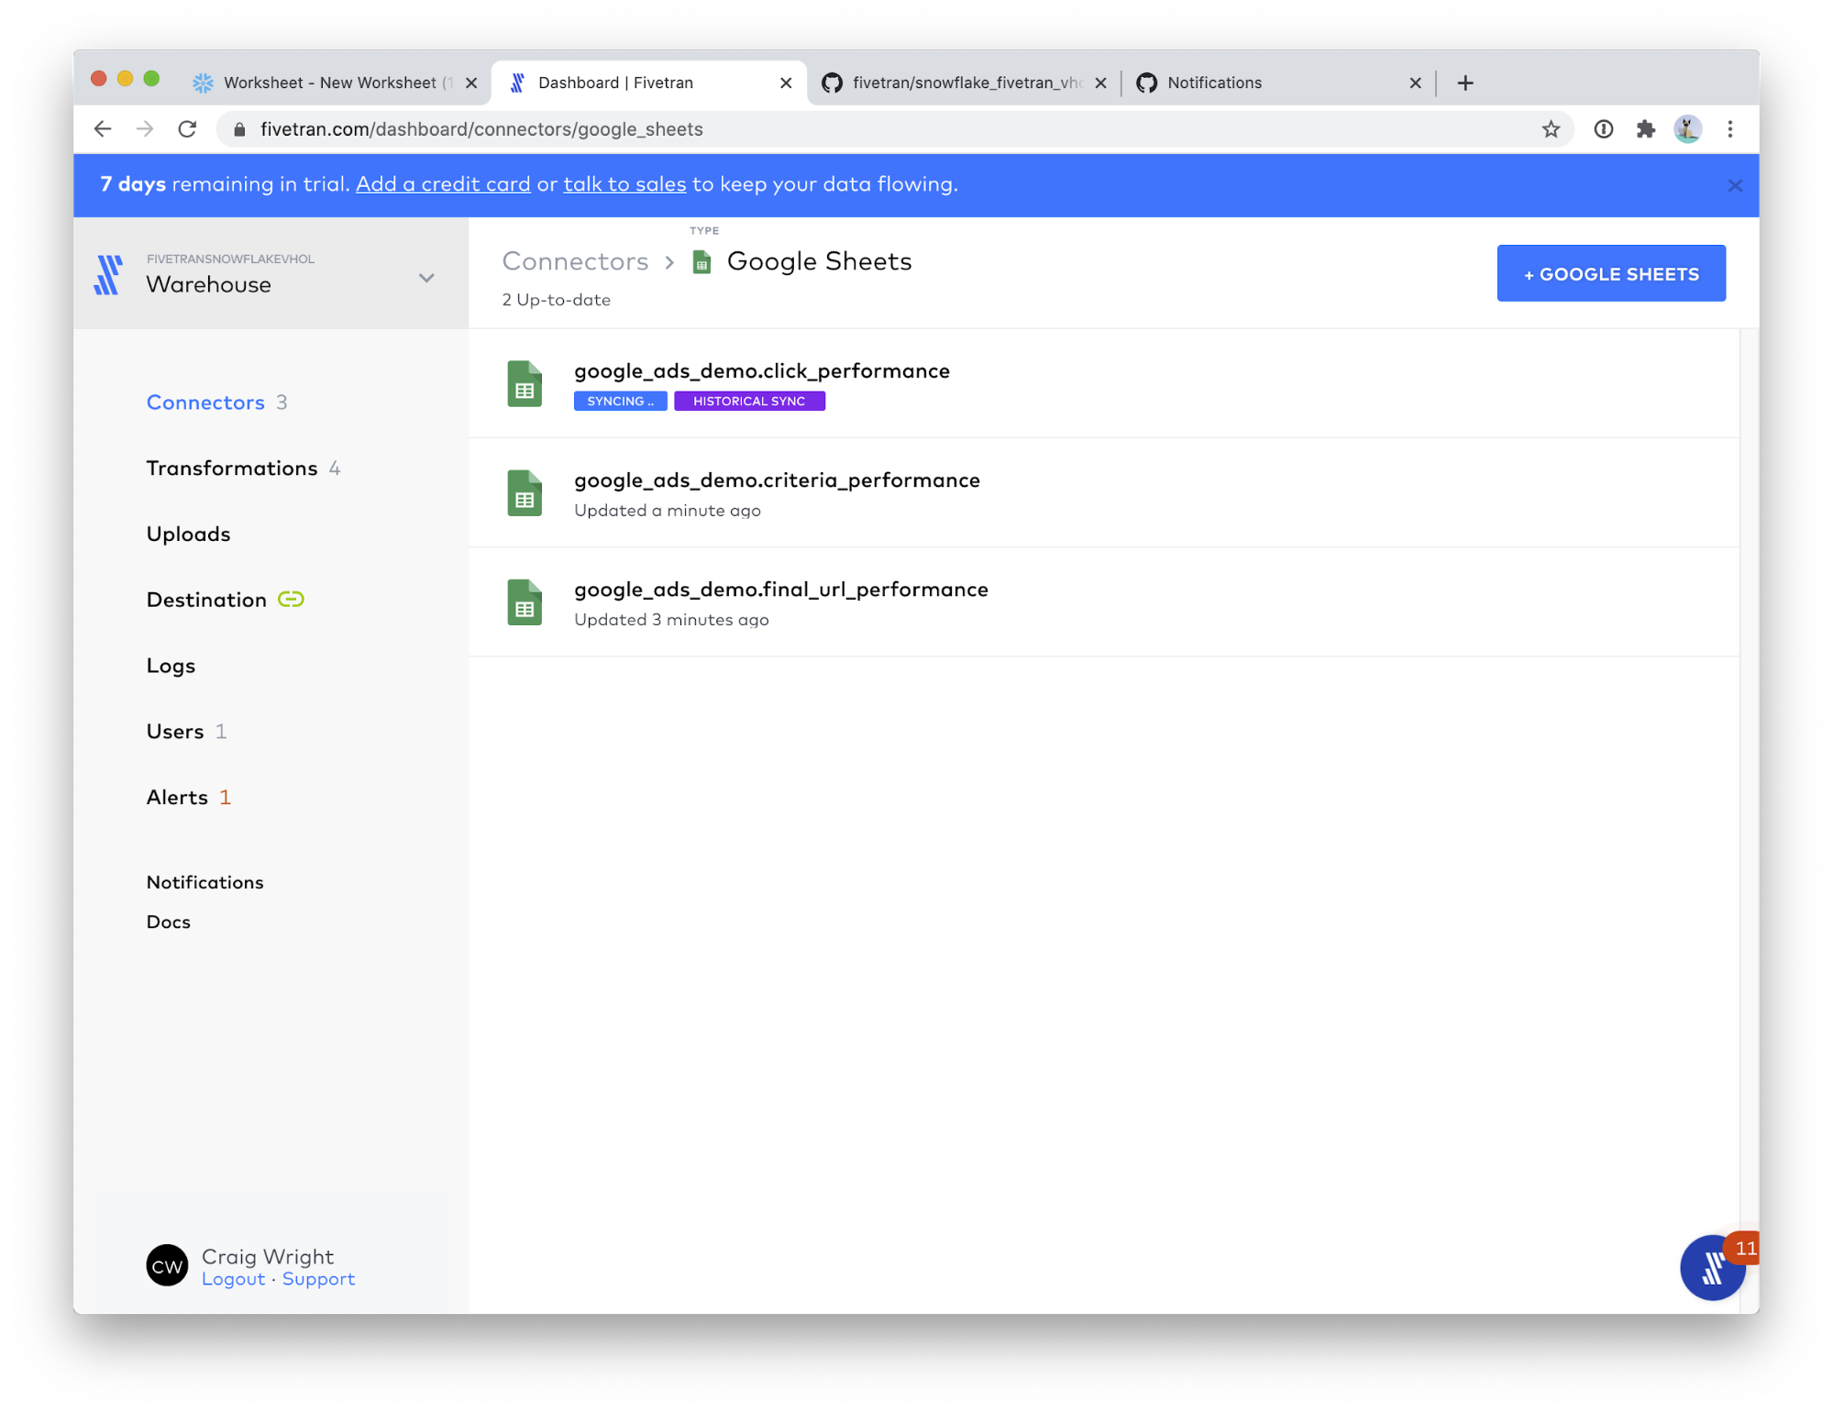Click the HISTORICAL SYNC purple badge
This screenshot has width=1833, height=1412.
pyautogui.click(x=749, y=402)
